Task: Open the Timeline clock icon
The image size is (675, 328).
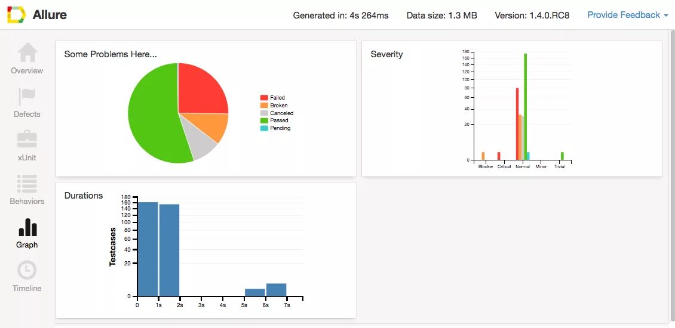Action: tap(27, 270)
